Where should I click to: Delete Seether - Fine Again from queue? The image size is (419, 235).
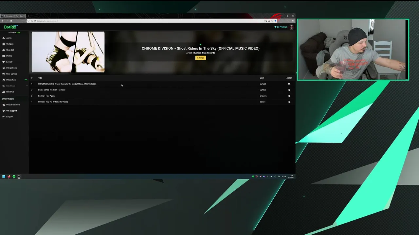[x=289, y=96]
